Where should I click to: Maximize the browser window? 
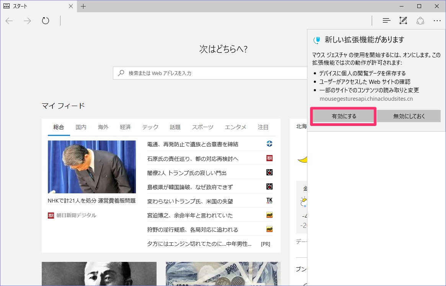pyautogui.click(x=419, y=6)
